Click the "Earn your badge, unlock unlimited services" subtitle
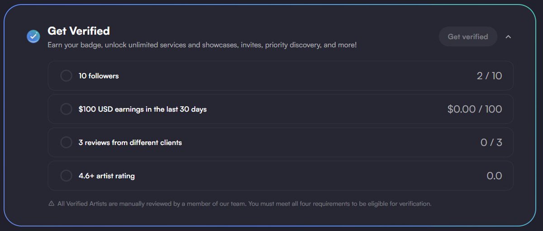Viewport: 543px width, 231px height. (x=202, y=45)
